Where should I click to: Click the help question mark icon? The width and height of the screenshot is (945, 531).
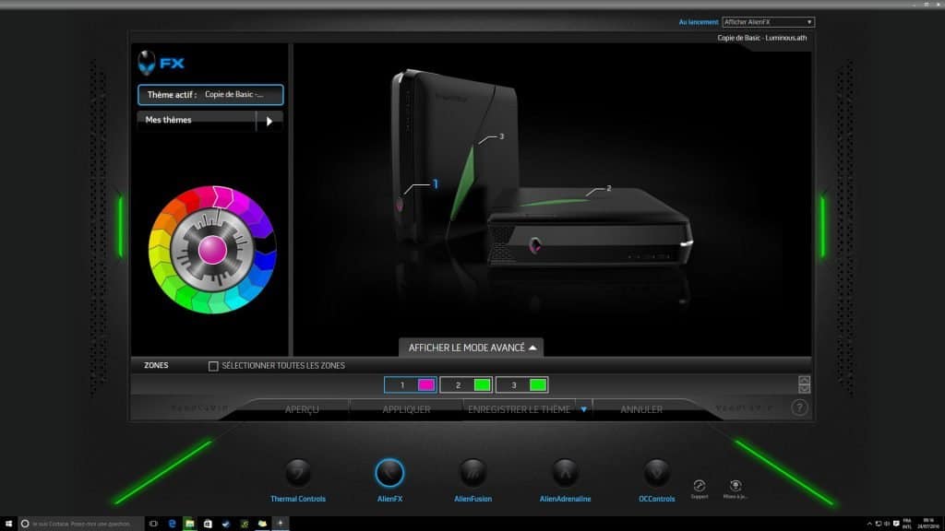click(799, 407)
